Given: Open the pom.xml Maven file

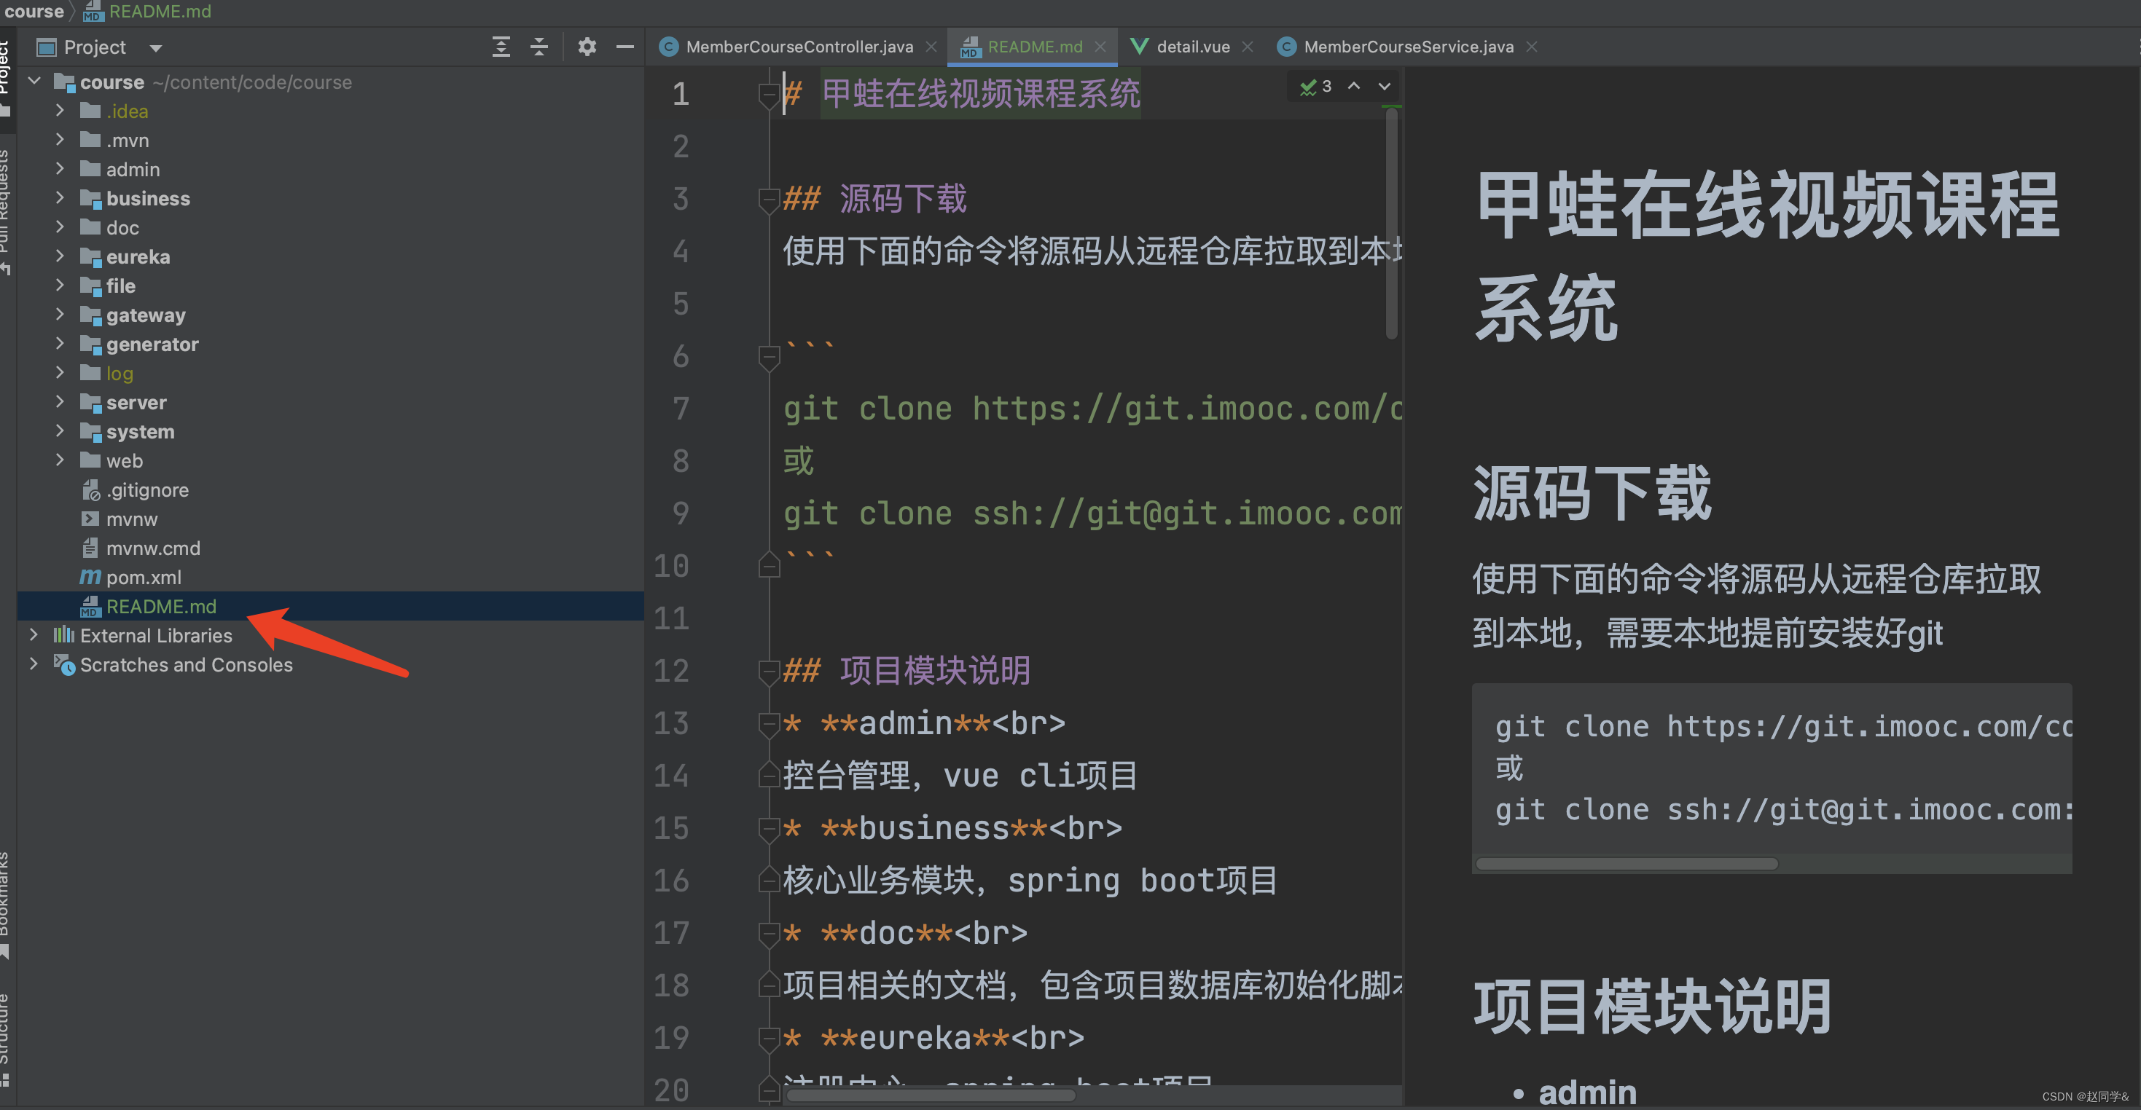Looking at the screenshot, I should [143, 578].
